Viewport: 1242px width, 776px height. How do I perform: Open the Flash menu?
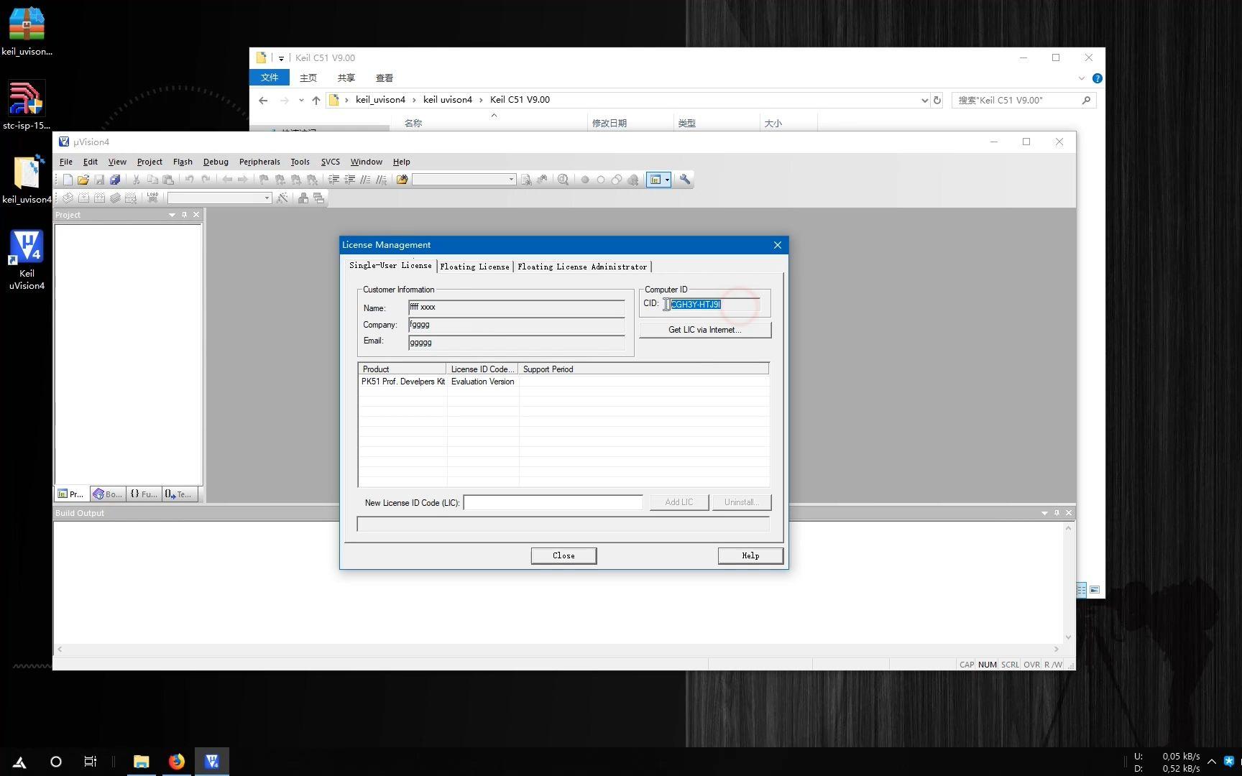[183, 162]
